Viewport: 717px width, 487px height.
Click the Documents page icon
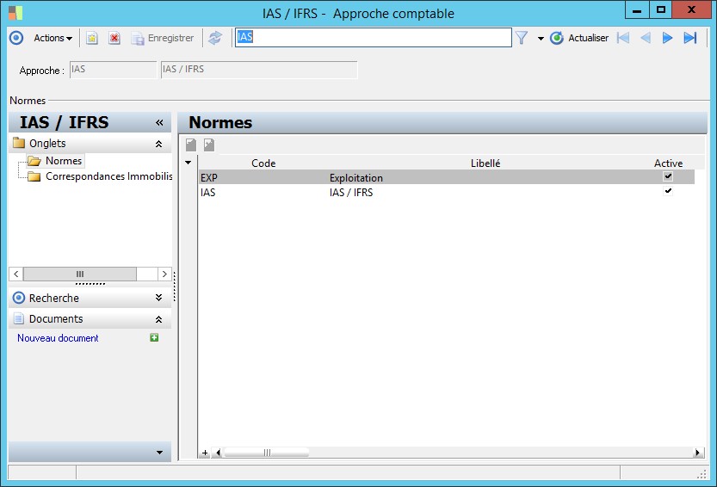(x=19, y=318)
